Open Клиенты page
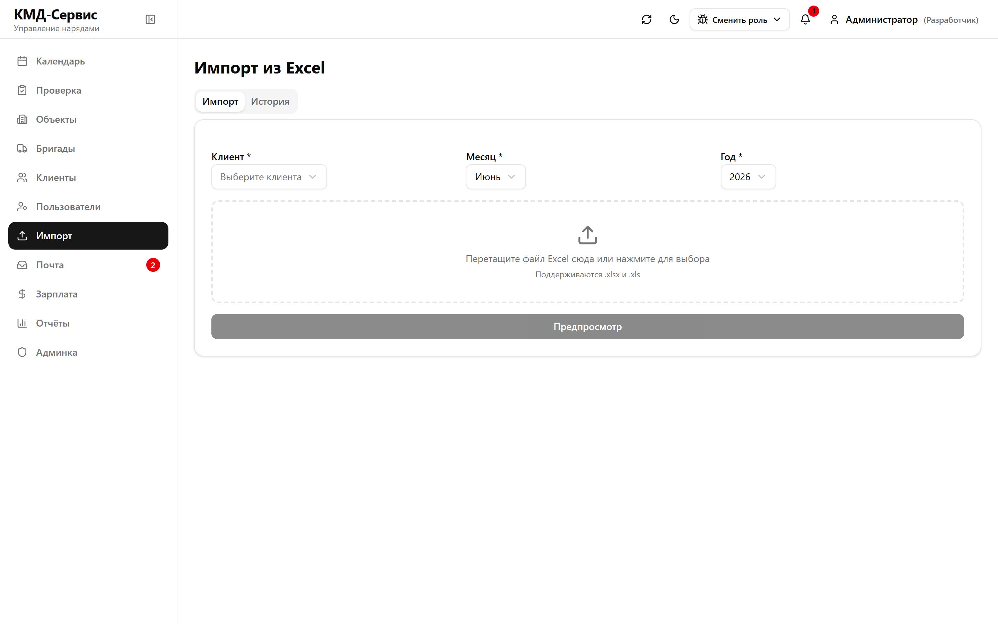 click(x=88, y=177)
